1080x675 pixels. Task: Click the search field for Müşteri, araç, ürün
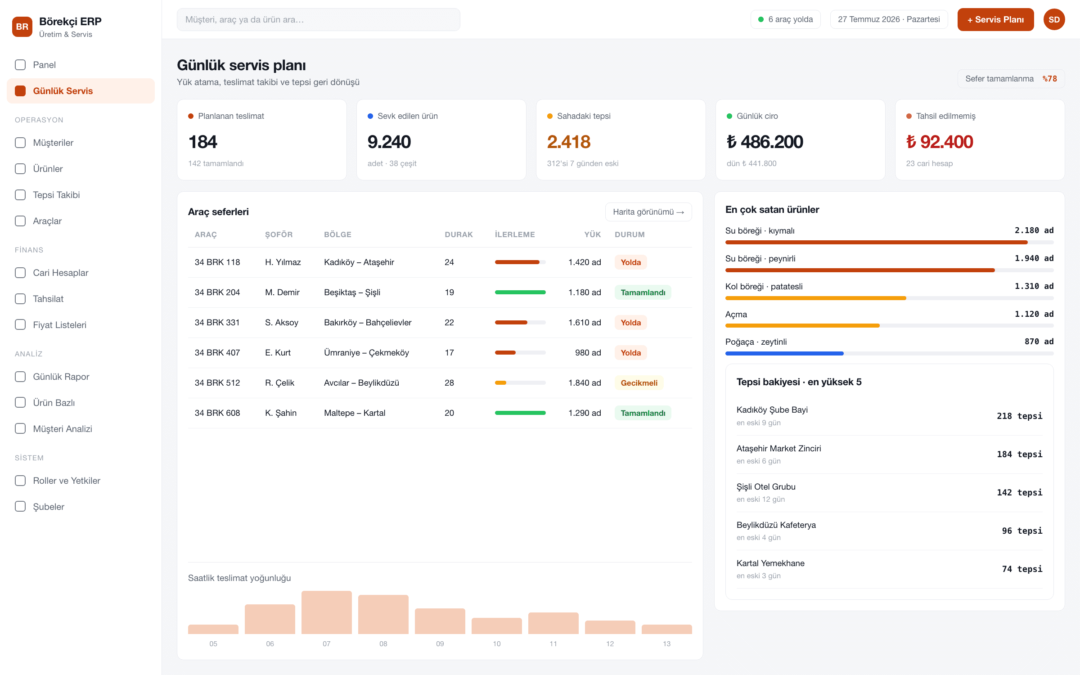click(318, 19)
